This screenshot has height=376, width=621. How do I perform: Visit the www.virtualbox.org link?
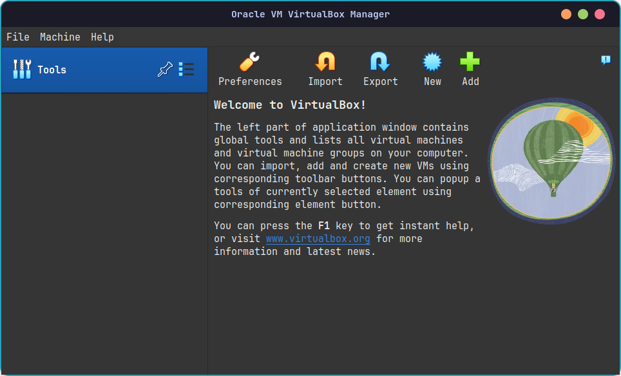318,238
